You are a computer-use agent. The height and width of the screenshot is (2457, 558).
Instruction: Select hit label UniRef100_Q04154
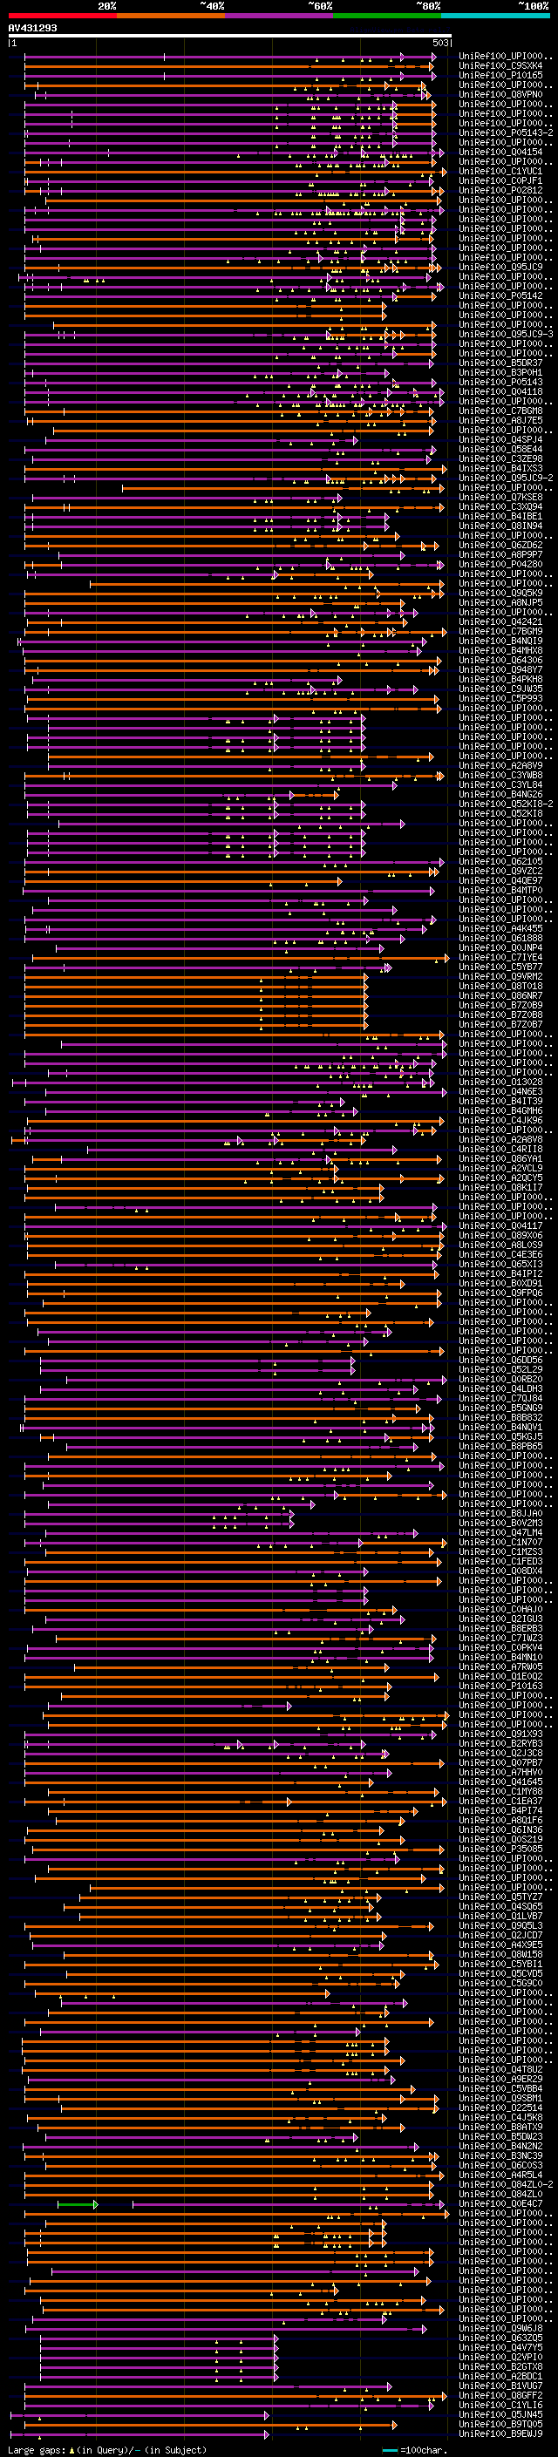point(500,152)
